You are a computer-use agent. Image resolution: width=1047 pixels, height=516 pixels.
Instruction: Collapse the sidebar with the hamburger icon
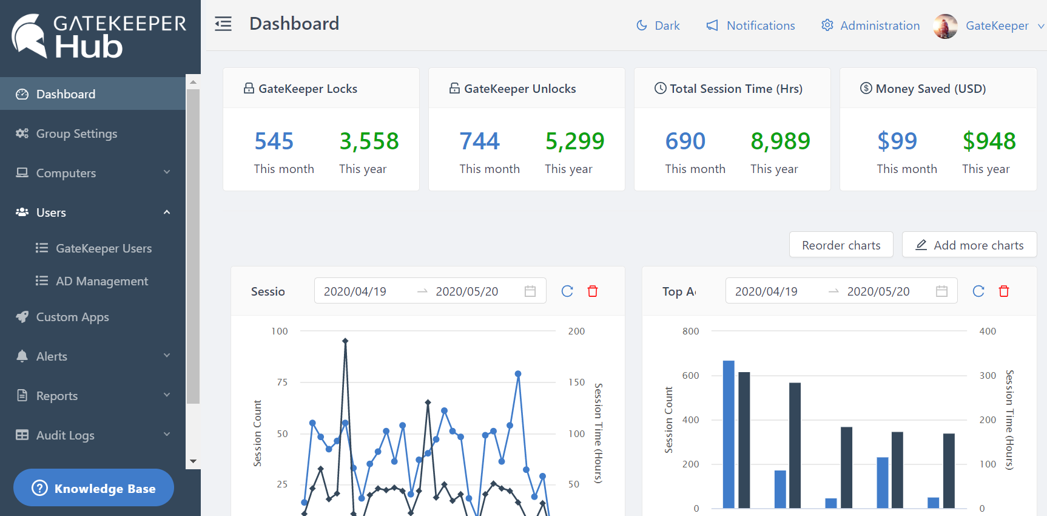223,24
